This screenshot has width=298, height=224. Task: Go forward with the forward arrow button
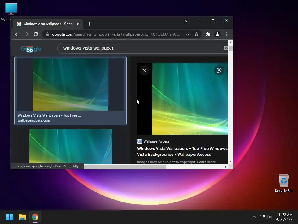(x=26, y=34)
